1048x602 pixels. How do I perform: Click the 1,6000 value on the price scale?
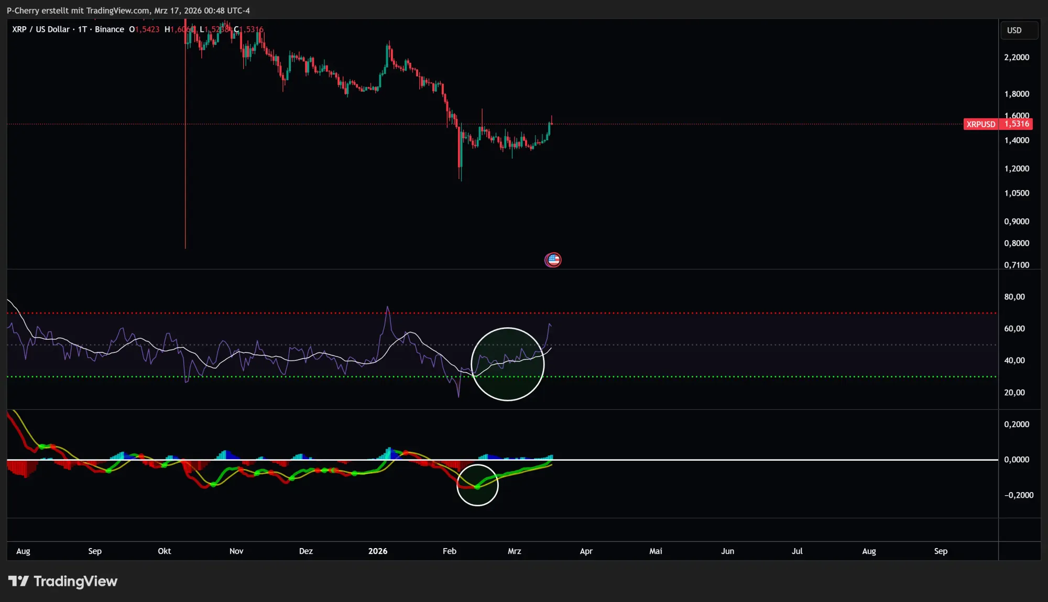pos(1017,116)
